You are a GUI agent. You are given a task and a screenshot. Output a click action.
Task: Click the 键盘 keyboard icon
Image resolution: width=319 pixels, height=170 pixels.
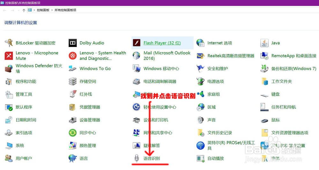(264, 95)
